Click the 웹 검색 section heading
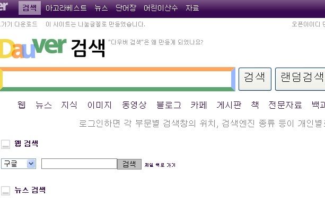Viewport: 325px width, 198px height. 27,143
